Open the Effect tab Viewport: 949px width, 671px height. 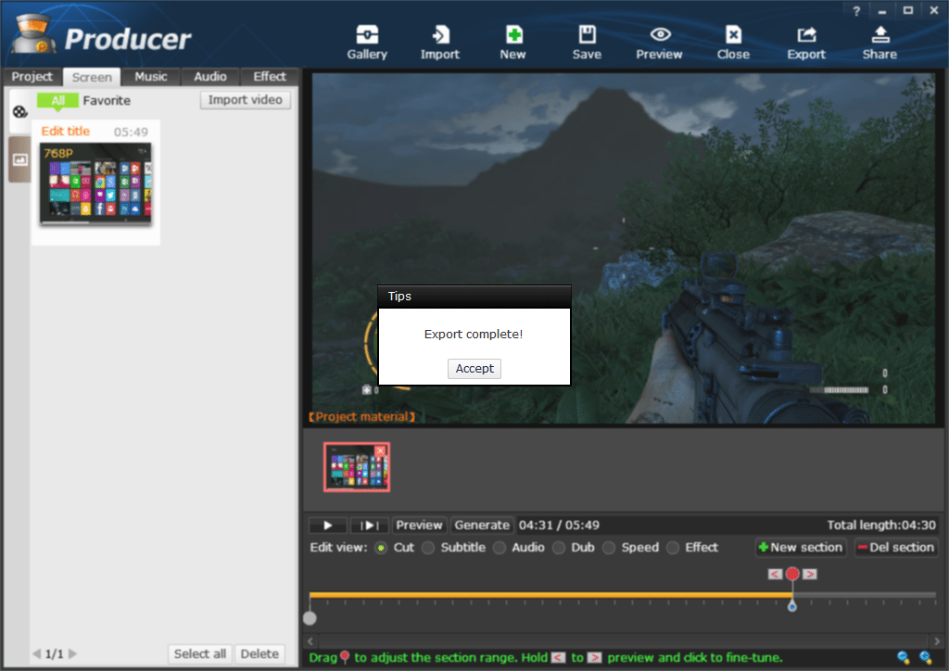pyautogui.click(x=270, y=77)
